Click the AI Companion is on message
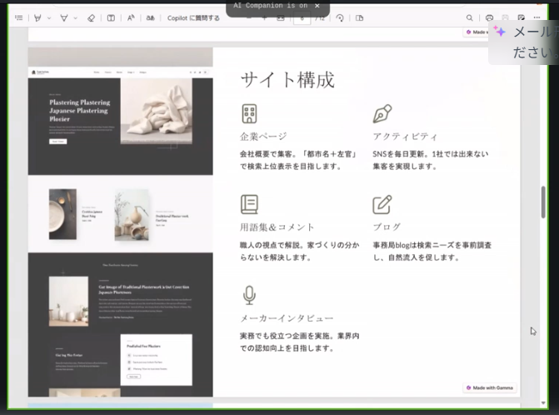This screenshot has height=415, width=559. pos(270,5)
